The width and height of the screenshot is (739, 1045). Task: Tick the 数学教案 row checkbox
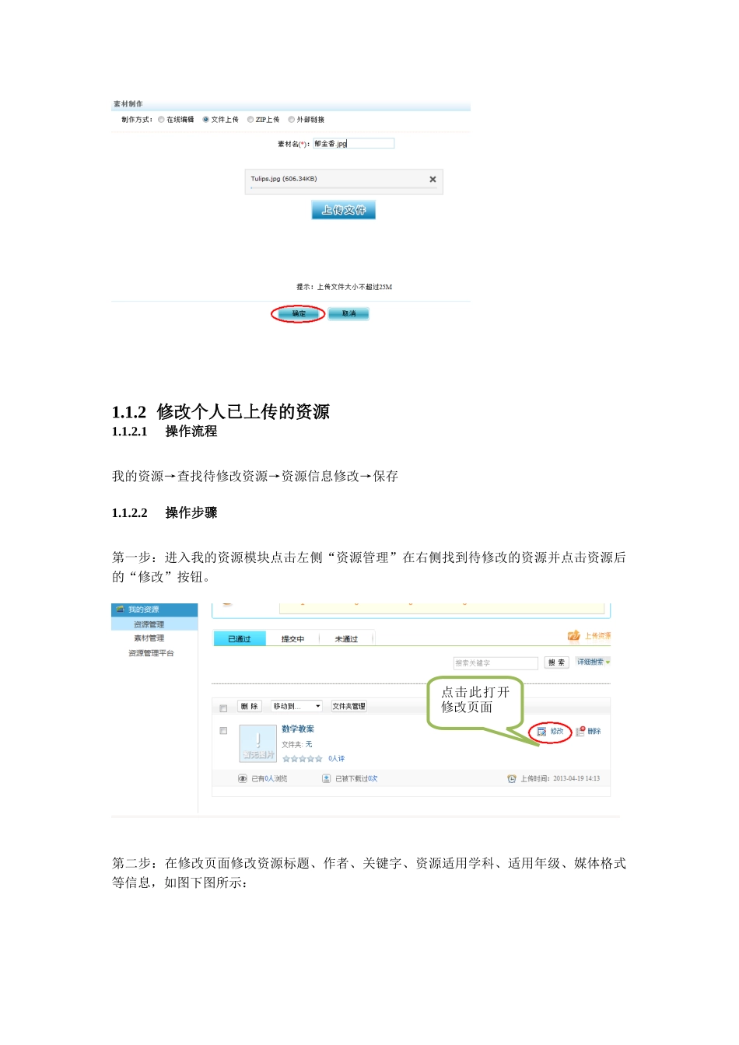coord(223,731)
